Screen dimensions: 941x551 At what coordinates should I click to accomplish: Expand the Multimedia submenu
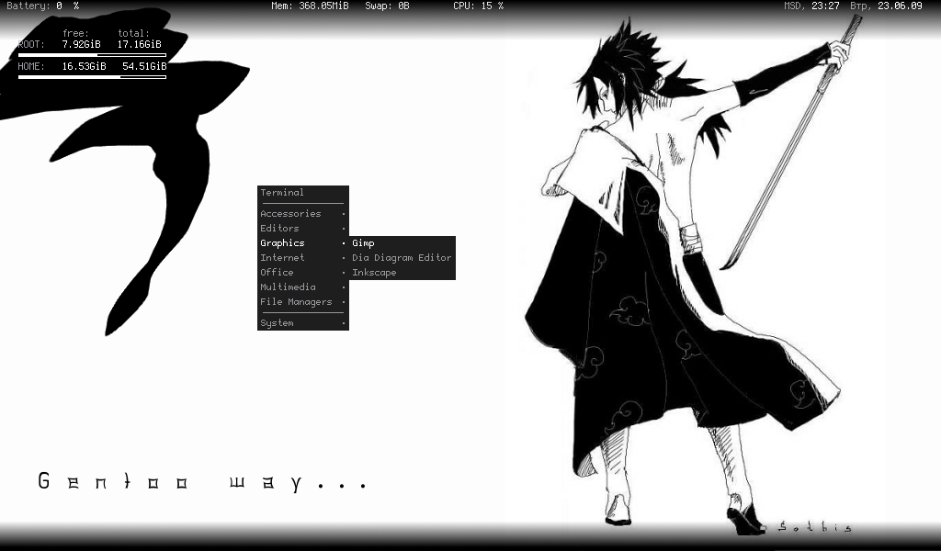pyautogui.click(x=303, y=287)
